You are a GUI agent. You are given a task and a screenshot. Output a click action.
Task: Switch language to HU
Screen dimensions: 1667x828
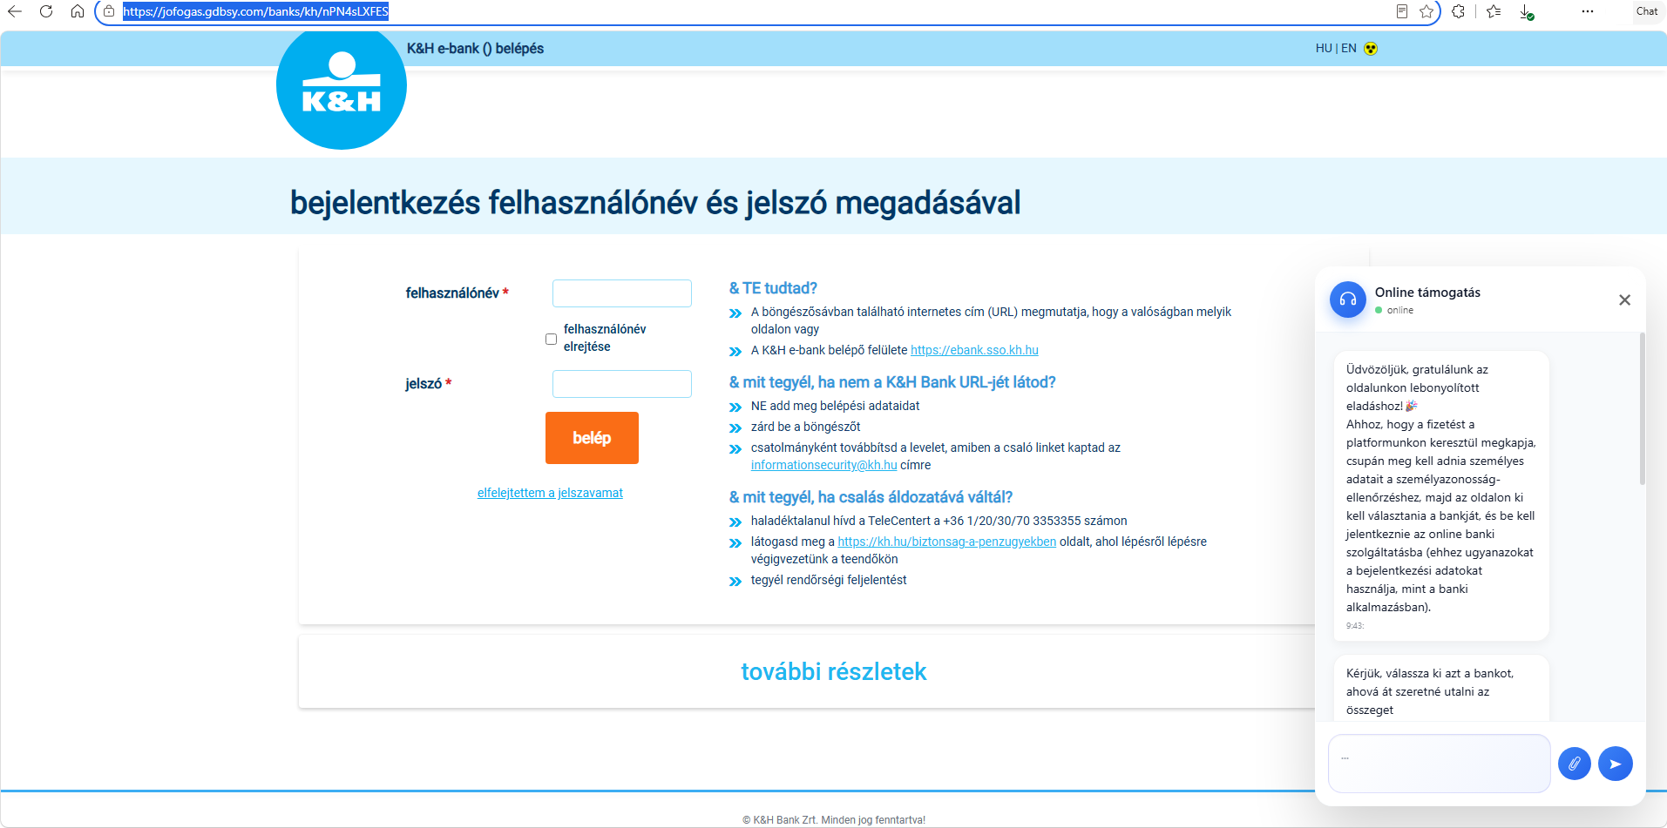(1323, 49)
